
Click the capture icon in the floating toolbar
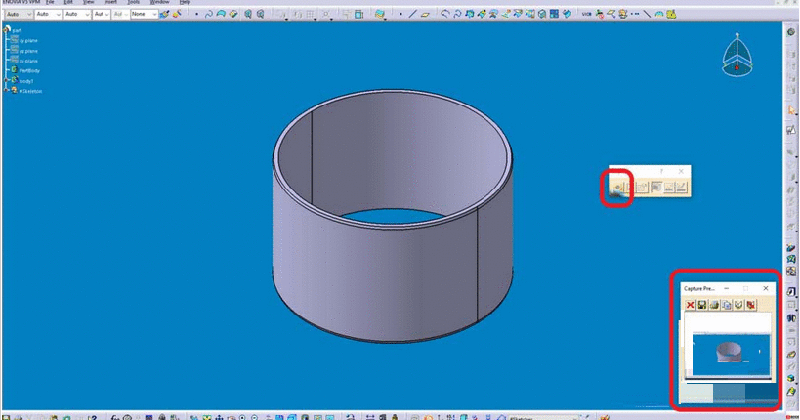pos(616,186)
